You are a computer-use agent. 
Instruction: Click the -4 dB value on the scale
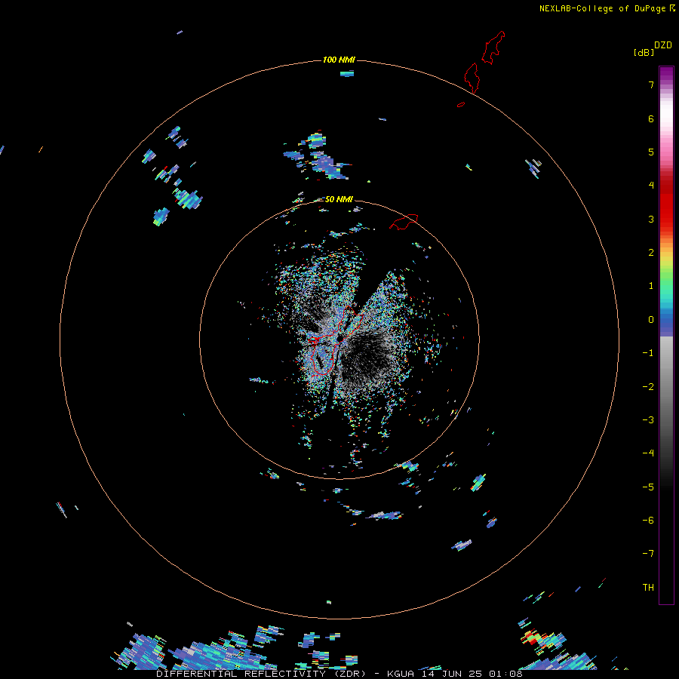click(x=648, y=453)
